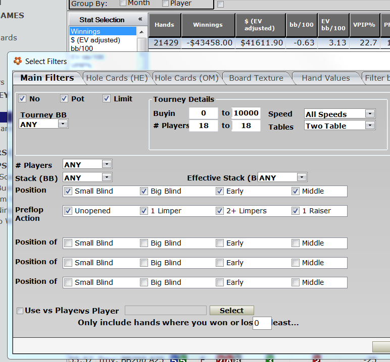Uncheck Small Blind in Position row
Screen dimensions: 390x362
[x=68, y=191]
